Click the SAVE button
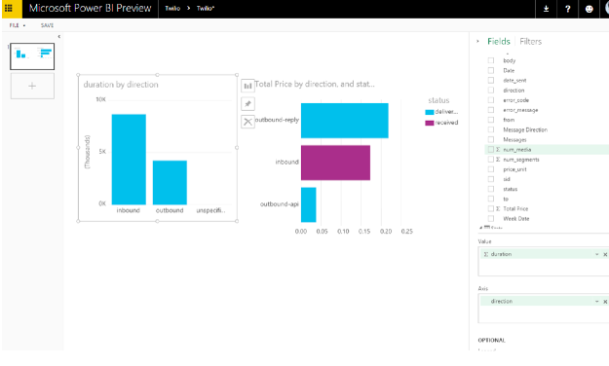This screenshot has height=366, width=609. (x=47, y=25)
